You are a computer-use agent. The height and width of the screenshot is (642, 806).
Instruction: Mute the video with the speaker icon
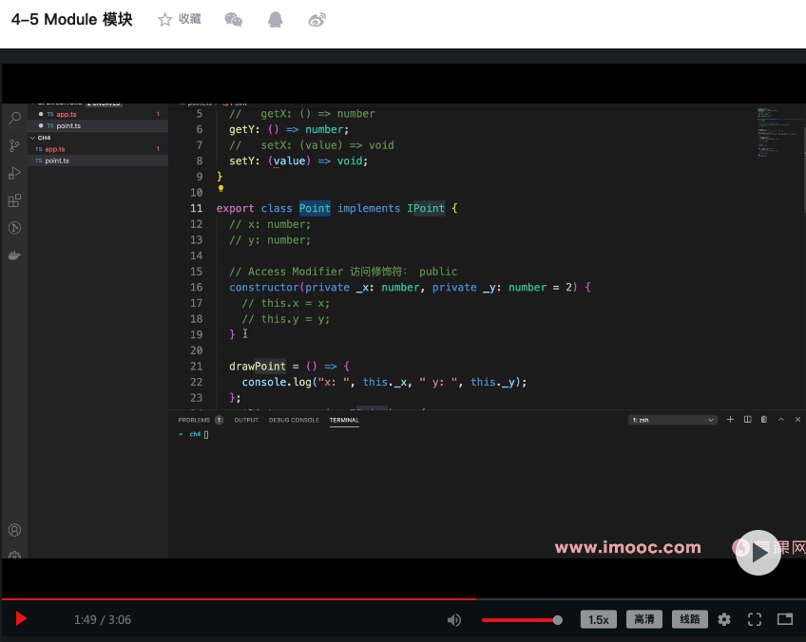coord(454,620)
